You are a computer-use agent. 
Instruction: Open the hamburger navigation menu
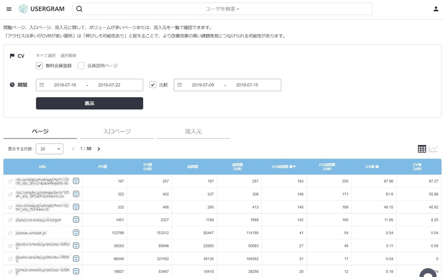point(9,9)
